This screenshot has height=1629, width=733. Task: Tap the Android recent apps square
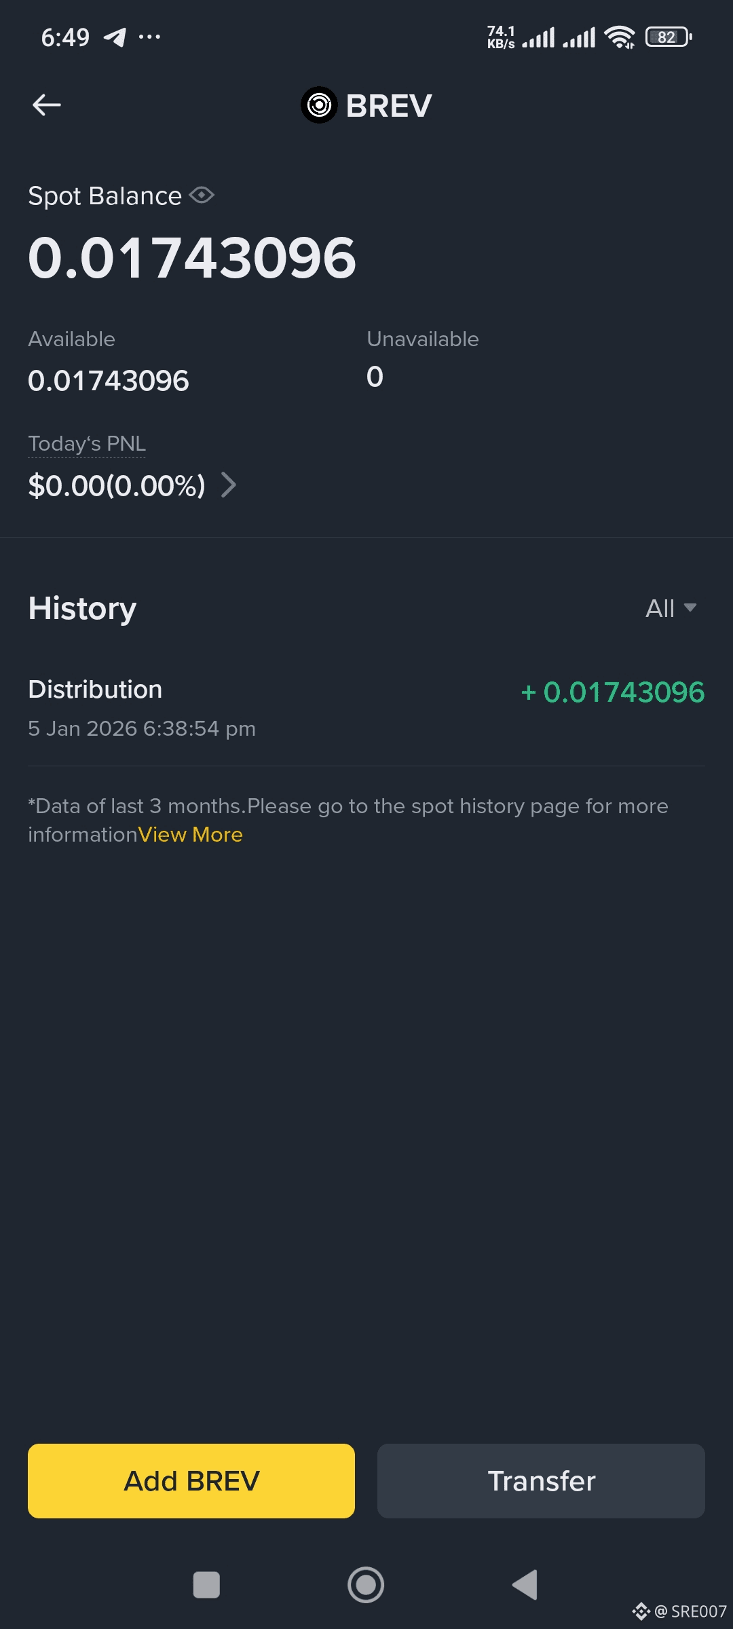coord(206,1585)
